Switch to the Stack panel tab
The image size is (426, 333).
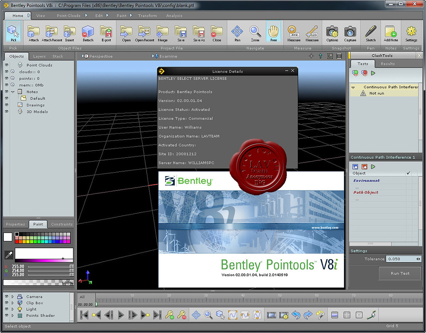click(x=58, y=56)
